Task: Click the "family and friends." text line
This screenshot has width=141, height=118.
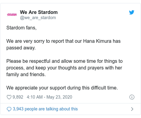Action: (x=26, y=75)
